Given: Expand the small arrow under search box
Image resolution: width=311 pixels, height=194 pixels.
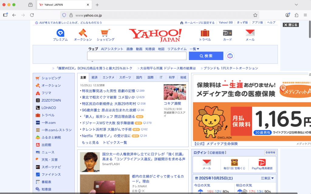Looking at the screenshot, I should tap(92, 62).
